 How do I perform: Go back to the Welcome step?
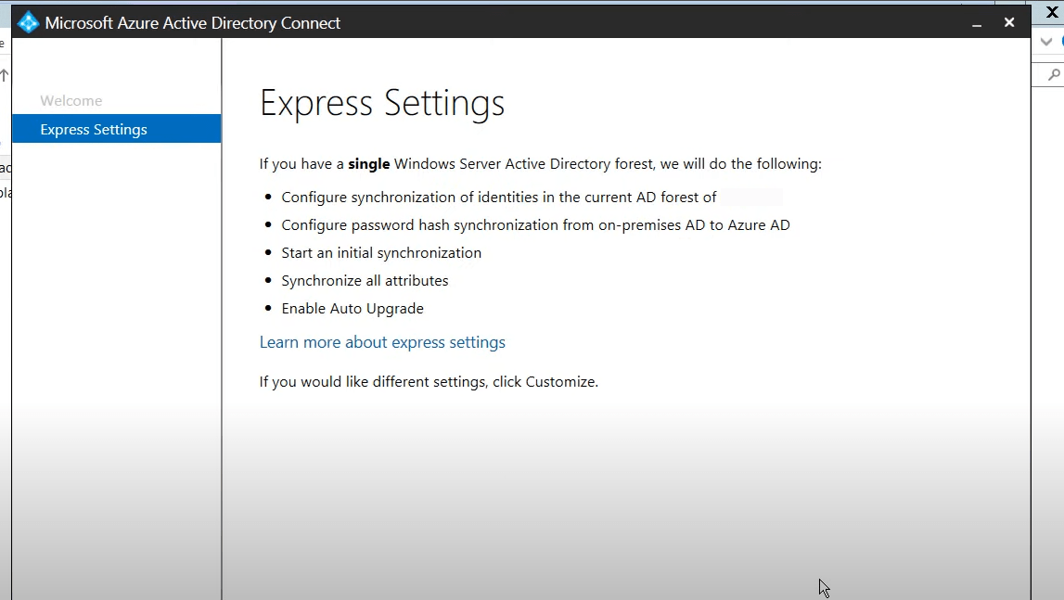[71, 100]
